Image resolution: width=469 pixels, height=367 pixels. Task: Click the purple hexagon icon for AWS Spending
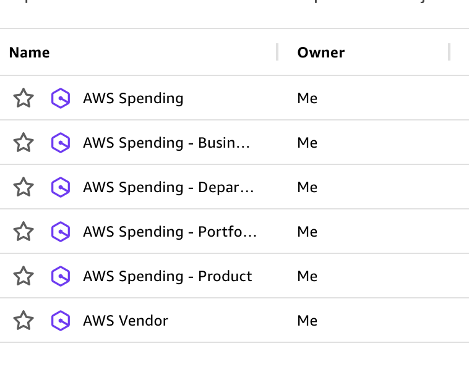coord(60,98)
